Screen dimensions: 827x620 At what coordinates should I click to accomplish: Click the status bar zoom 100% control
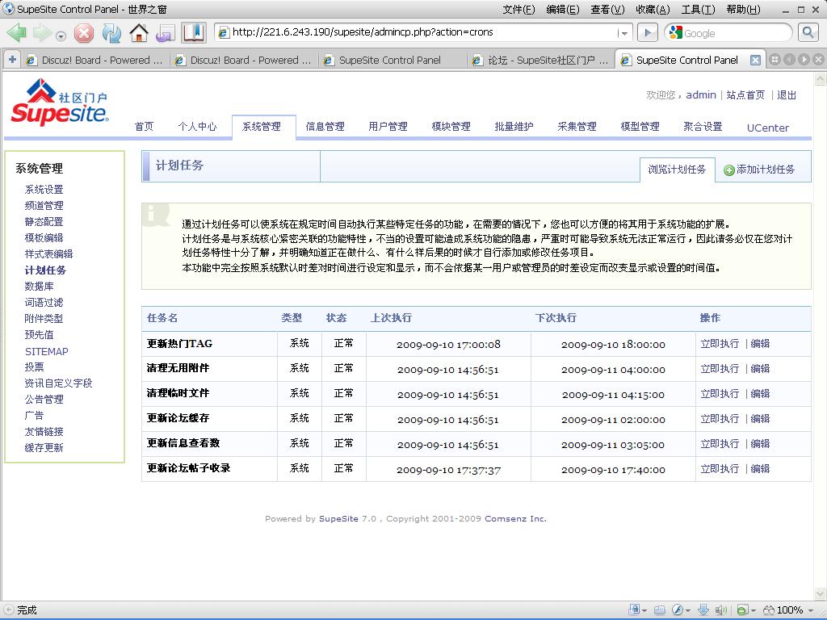tap(788, 610)
